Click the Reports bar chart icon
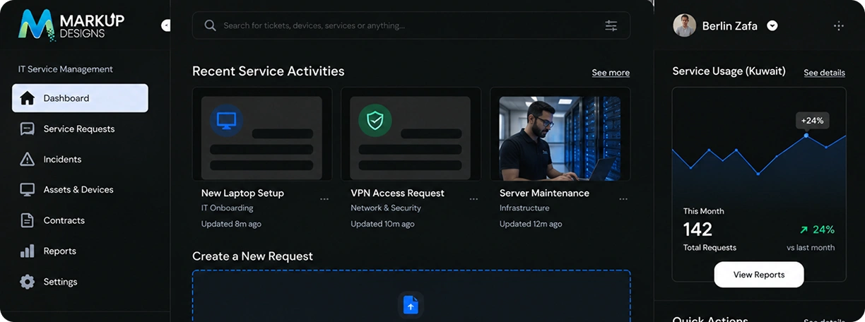This screenshot has height=322, width=865. pyautogui.click(x=27, y=251)
